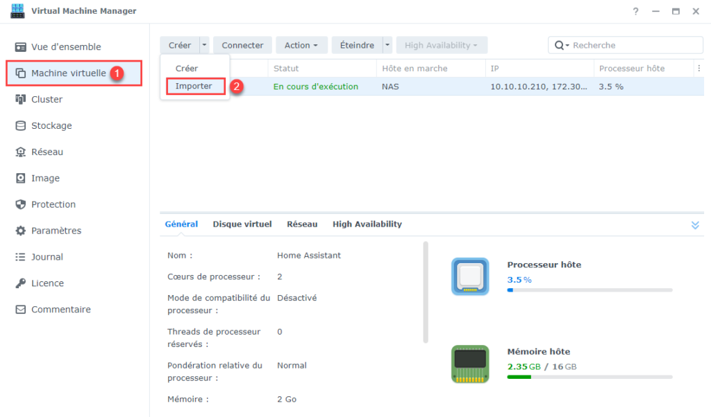Click the Journal list icon
711x417 pixels.
pyautogui.click(x=20, y=257)
